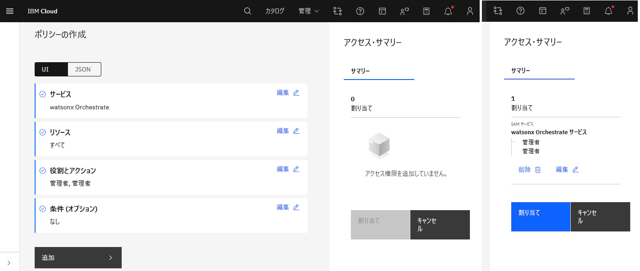The height and width of the screenshot is (271, 640).
Task: Open the カタログ menu item
Action: click(275, 11)
